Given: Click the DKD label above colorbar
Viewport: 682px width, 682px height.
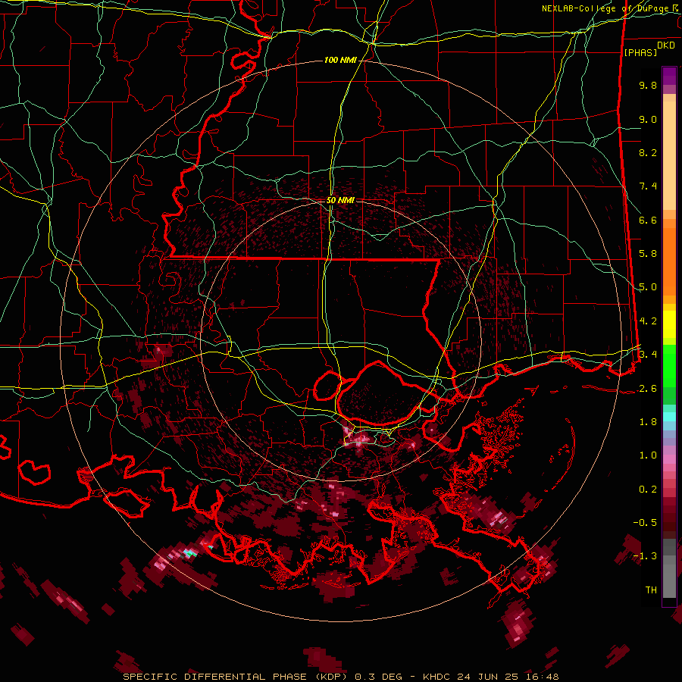Looking at the screenshot, I should click(666, 45).
